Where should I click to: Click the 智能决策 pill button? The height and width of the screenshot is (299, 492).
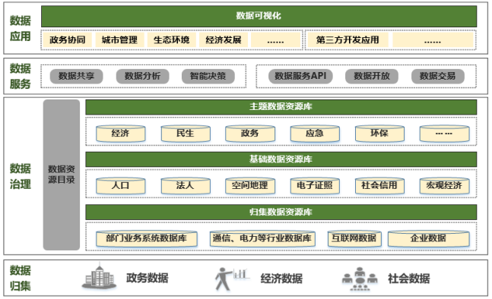[x=208, y=77]
